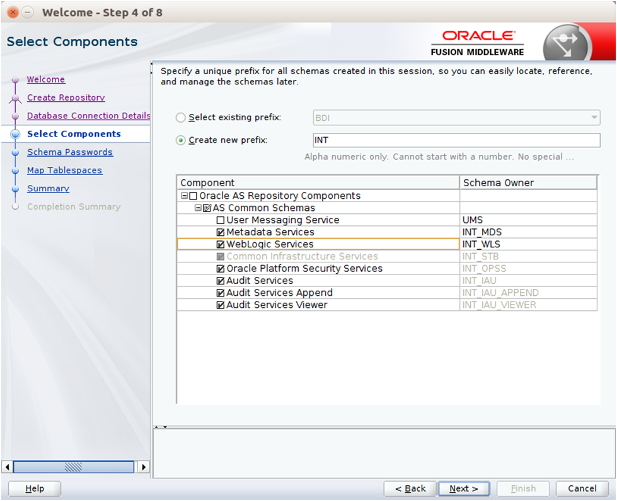This screenshot has height=501, width=617.
Task: Open the Create Repository step link
Action: point(66,98)
